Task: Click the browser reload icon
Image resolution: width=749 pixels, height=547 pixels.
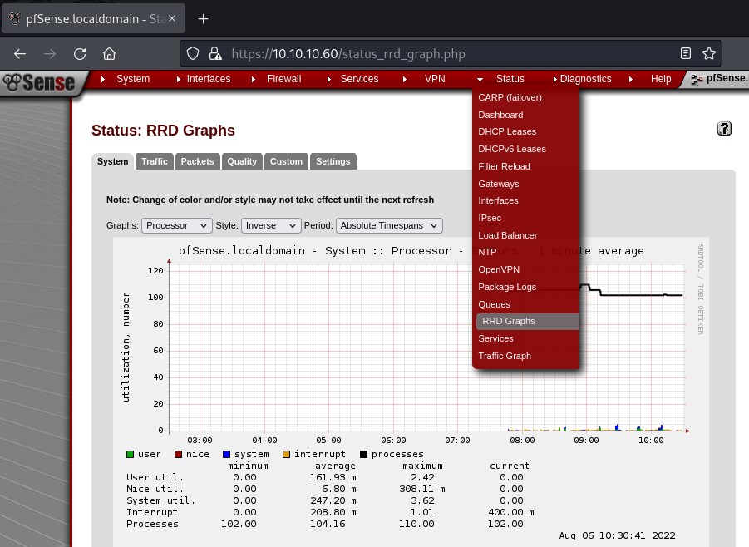Action: click(x=80, y=54)
